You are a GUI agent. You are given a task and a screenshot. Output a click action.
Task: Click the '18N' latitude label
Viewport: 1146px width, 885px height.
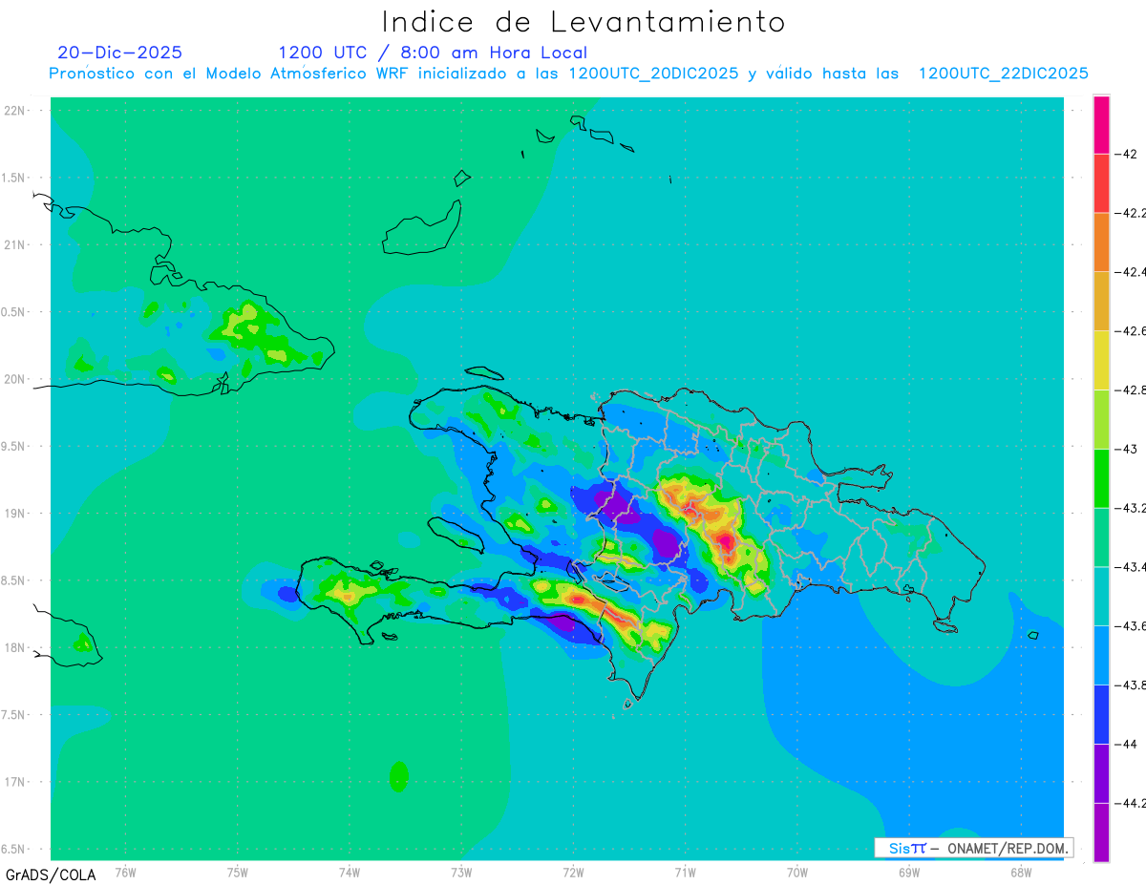(x=14, y=647)
